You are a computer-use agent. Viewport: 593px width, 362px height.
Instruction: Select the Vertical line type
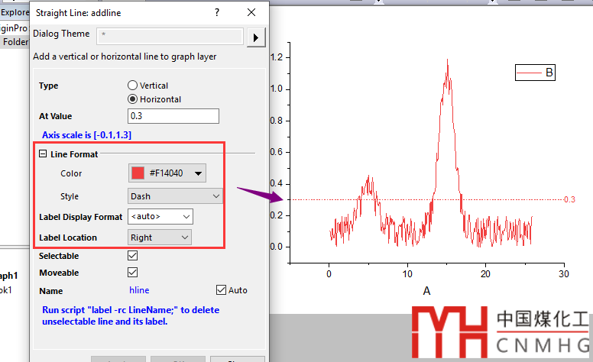click(x=133, y=86)
